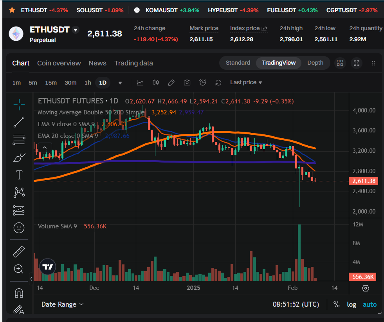Select the trend line drawing tool
The height and width of the screenshot is (322, 384).
coord(19,122)
